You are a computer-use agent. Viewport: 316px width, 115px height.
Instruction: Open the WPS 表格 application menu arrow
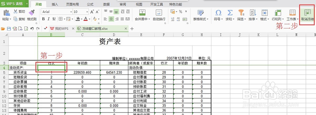(27, 3)
